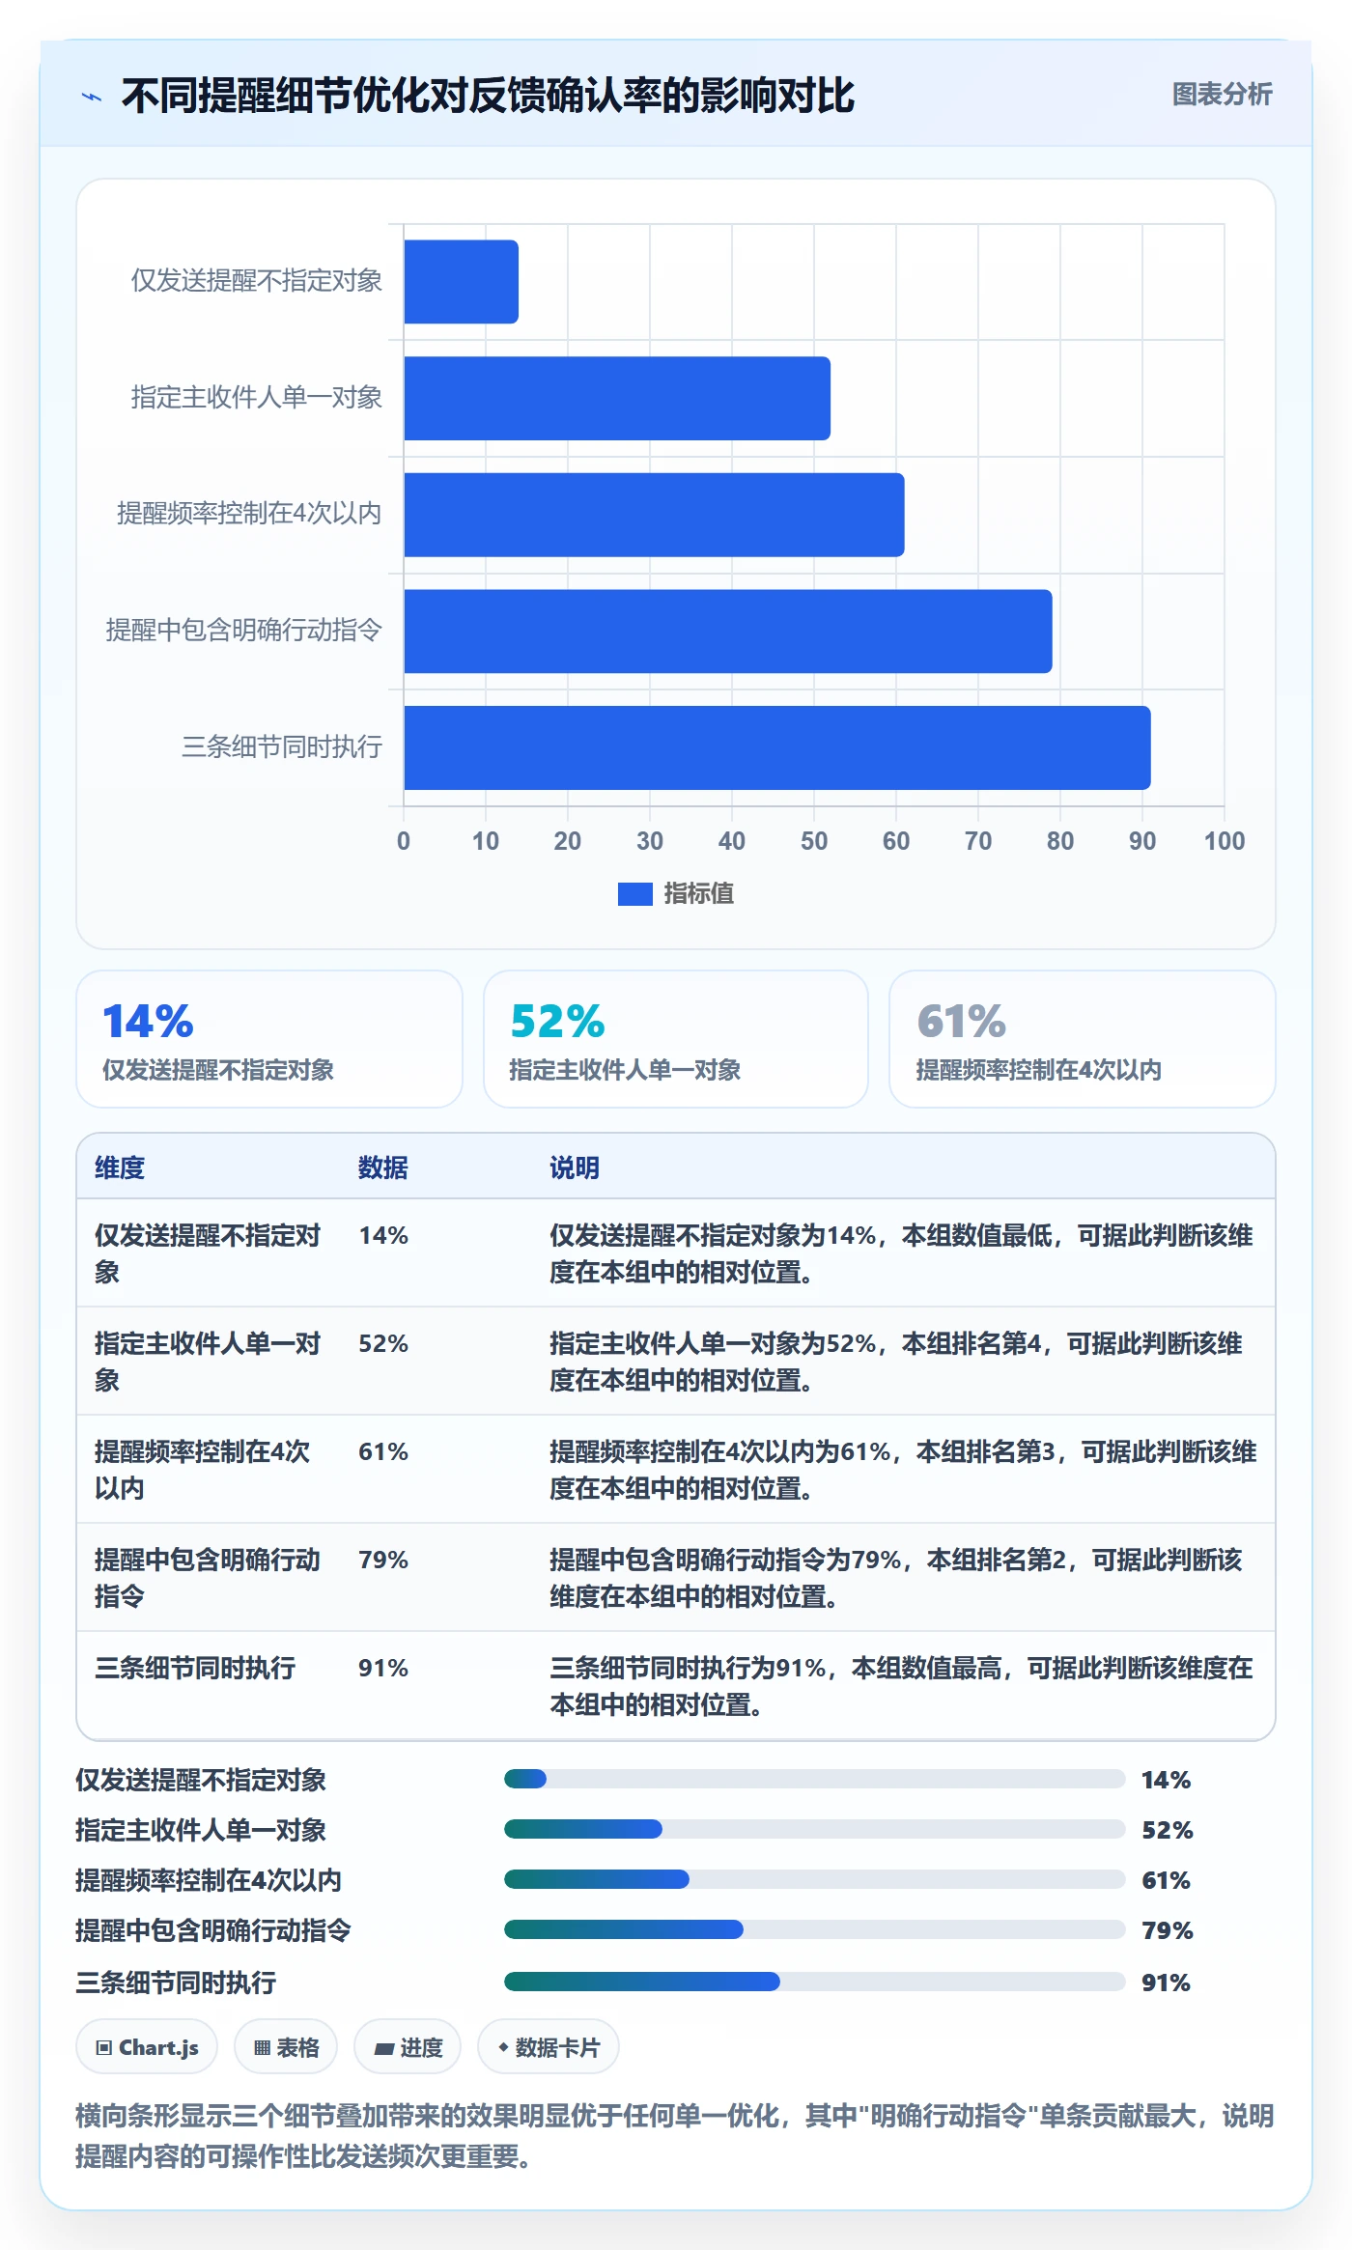The width and height of the screenshot is (1352, 2250).
Task: Click the 100 tick on the x-axis
Action: [x=1224, y=841]
